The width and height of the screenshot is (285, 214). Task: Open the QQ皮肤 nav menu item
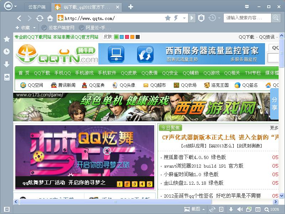point(129,73)
